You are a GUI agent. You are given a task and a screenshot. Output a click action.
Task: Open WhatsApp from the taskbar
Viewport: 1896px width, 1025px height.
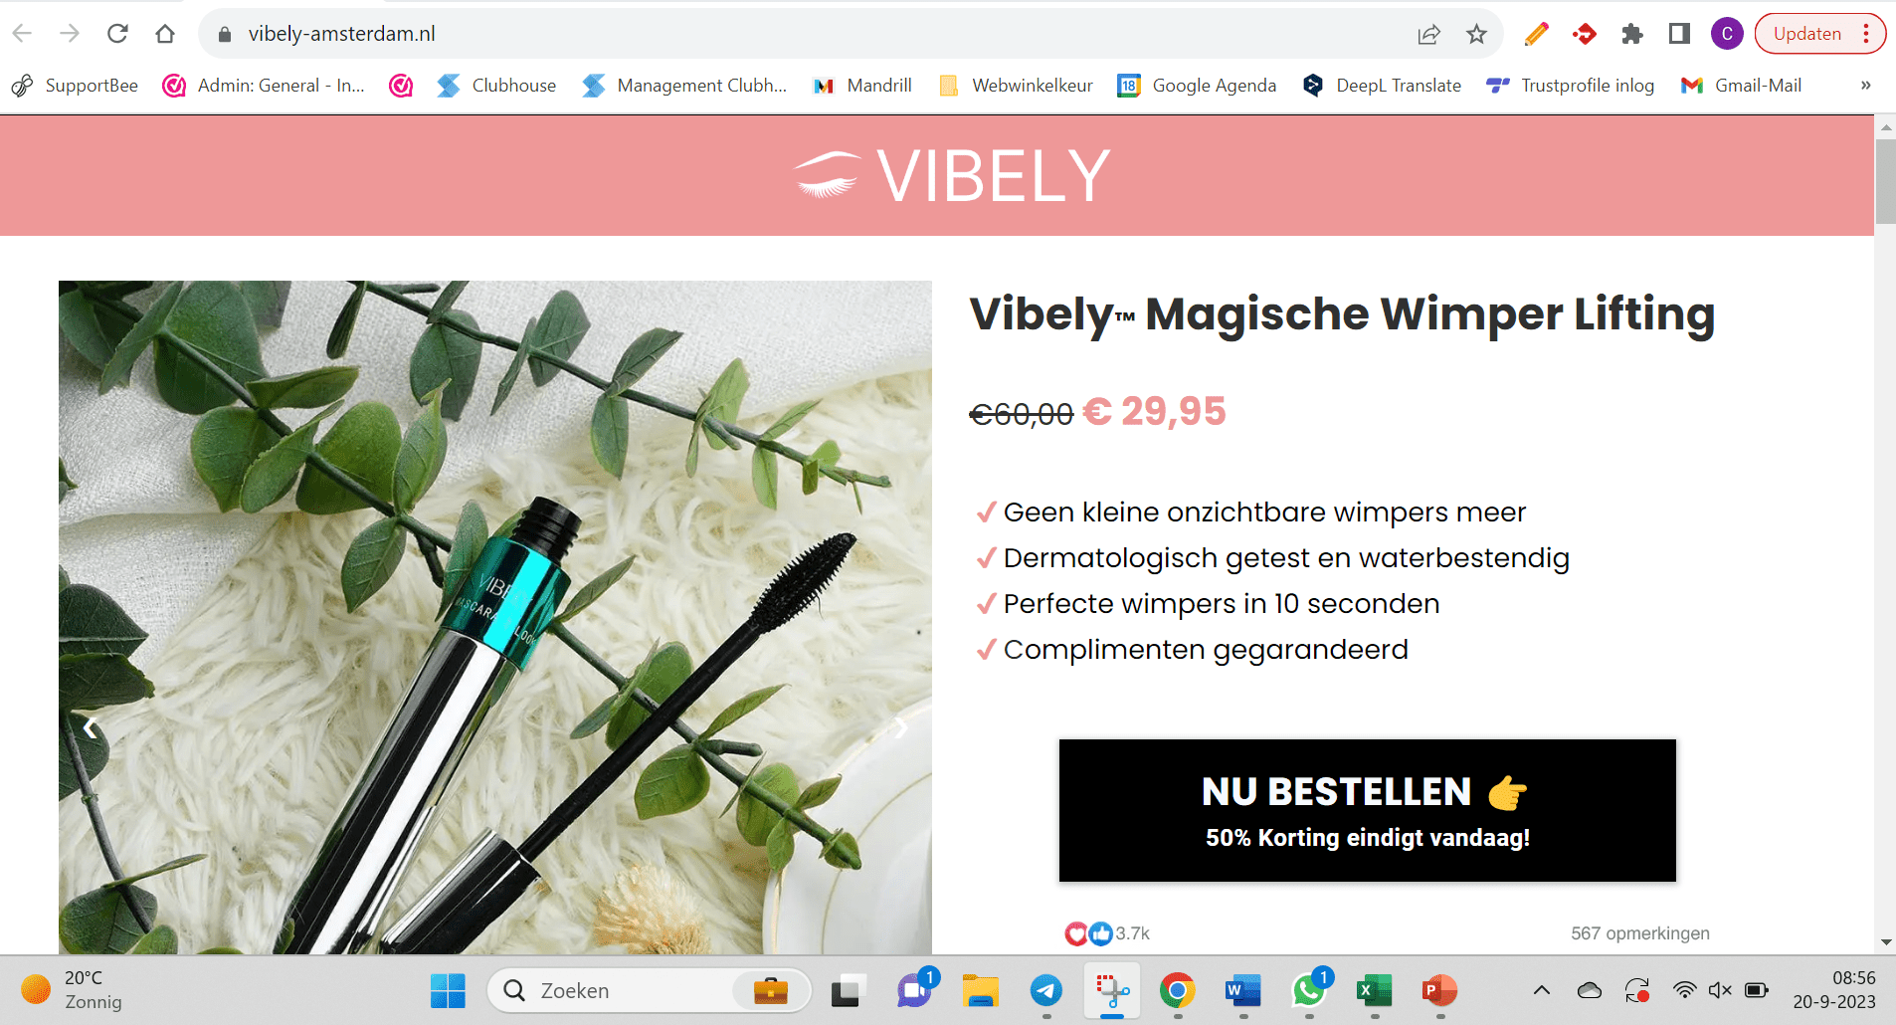(x=1309, y=990)
